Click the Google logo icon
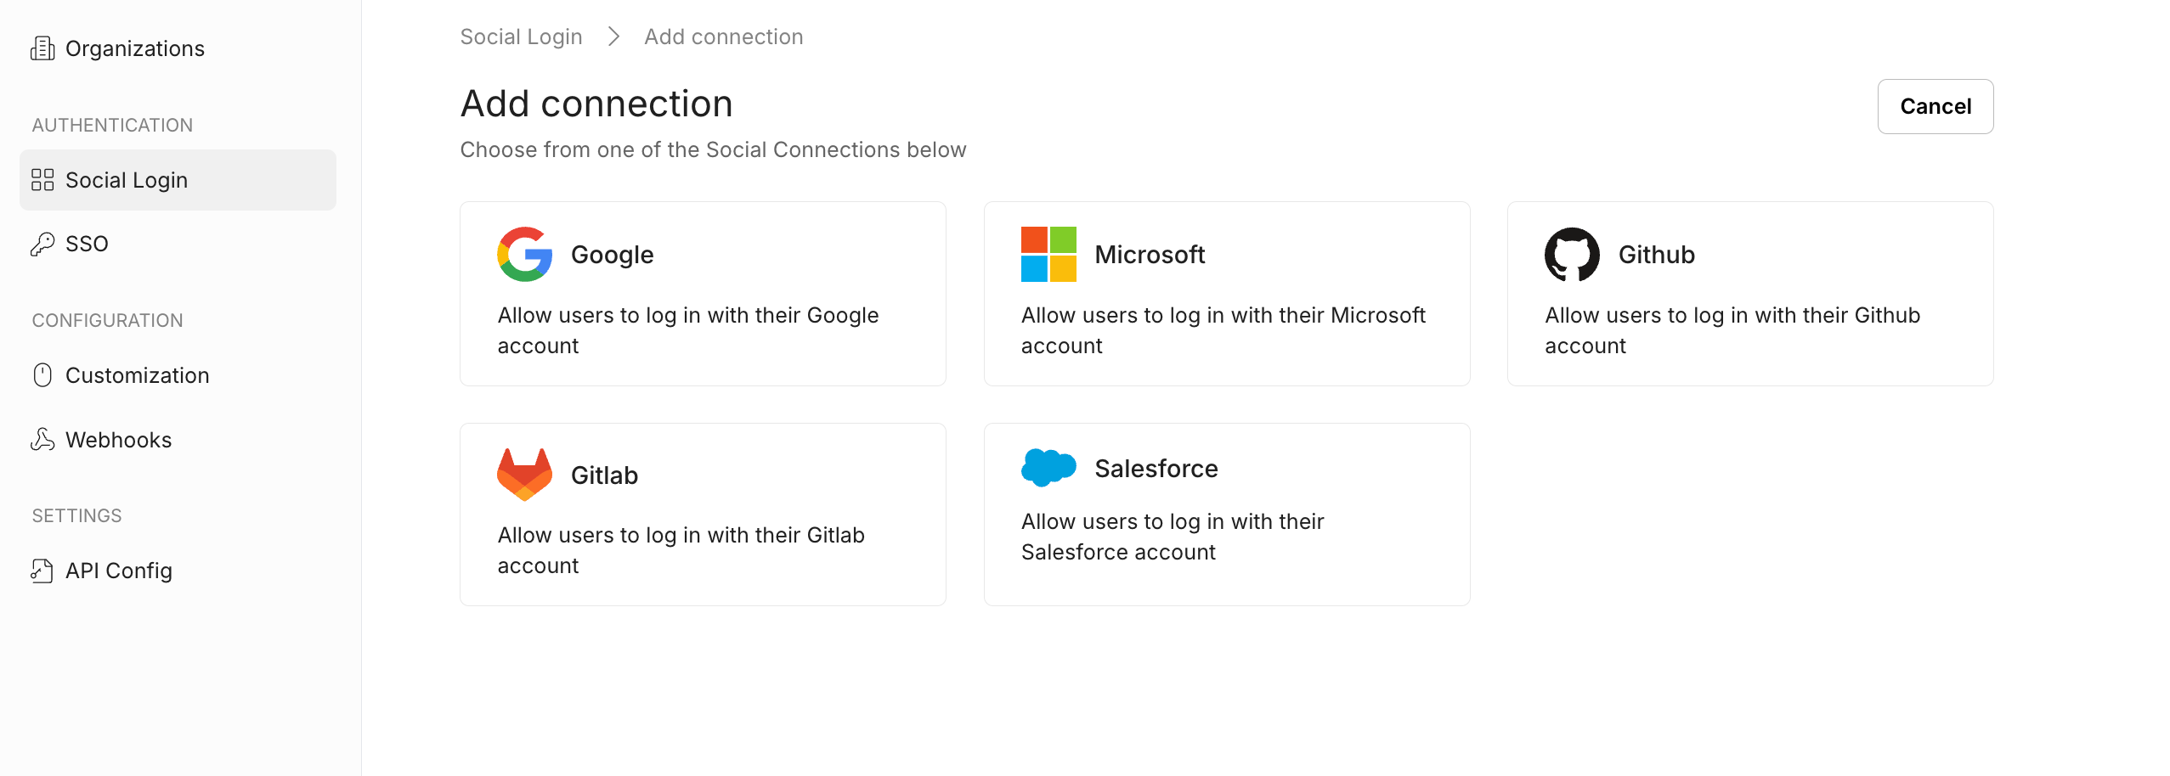This screenshot has height=776, width=2170. tap(524, 253)
